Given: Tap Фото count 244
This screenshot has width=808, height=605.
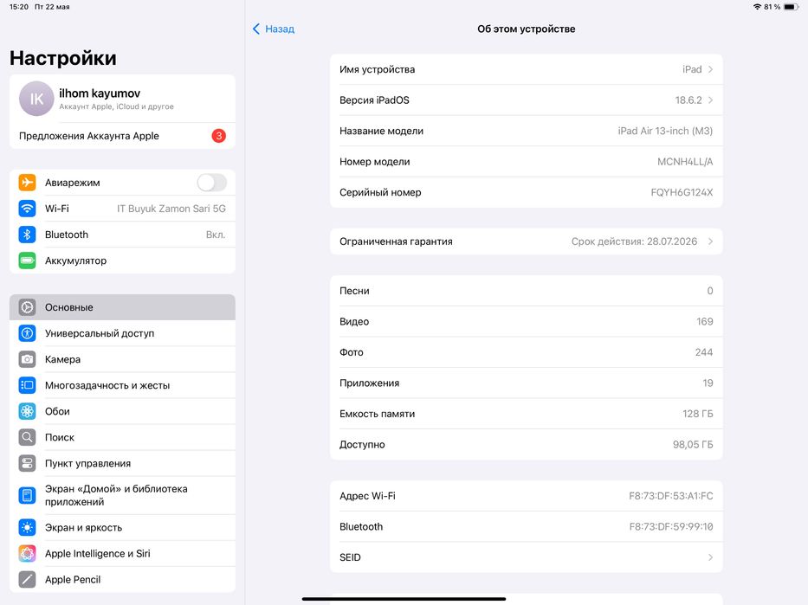Looking at the screenshot, I should pyautogui.click(x=704, y=352).
